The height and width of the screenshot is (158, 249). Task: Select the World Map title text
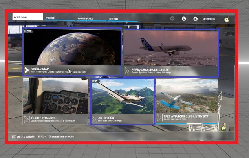pos(40,69)
